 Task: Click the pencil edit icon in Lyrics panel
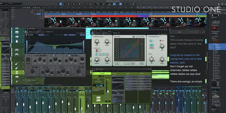pos(203,32)
